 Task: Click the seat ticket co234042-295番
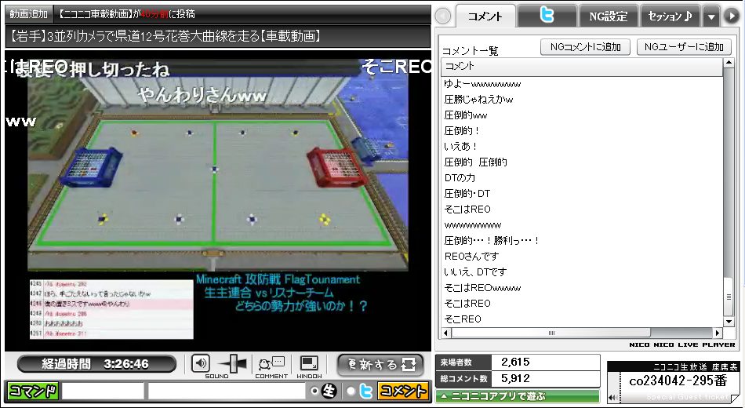[678, 381]
